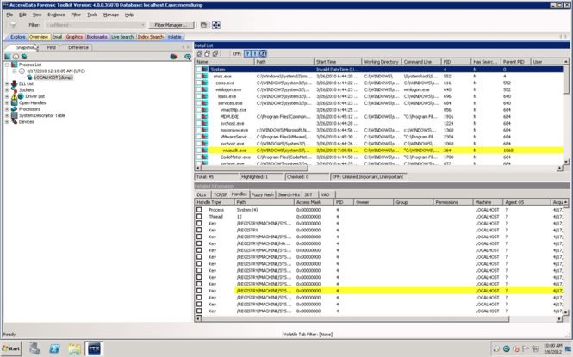Select LOCALHOST (dump) tree item
The height and width of the screenshot is (357, 573).
pos(53,77)
